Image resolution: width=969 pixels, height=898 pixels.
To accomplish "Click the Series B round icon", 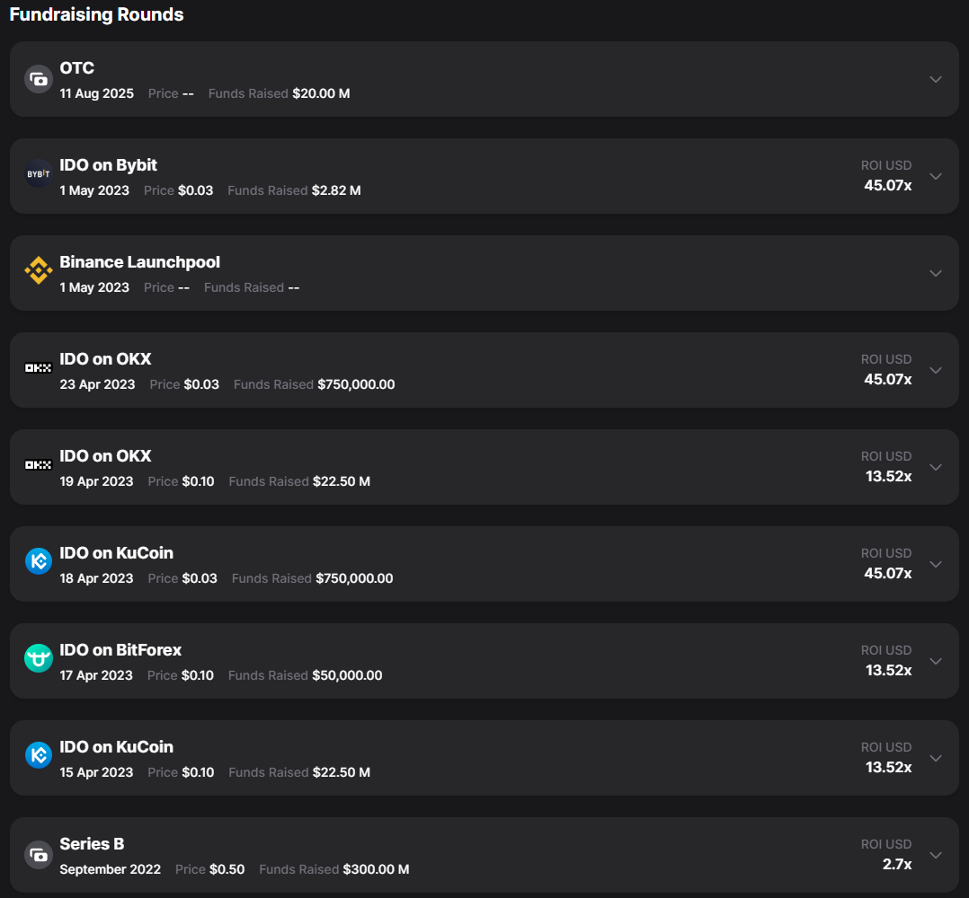I will point(38,855).
